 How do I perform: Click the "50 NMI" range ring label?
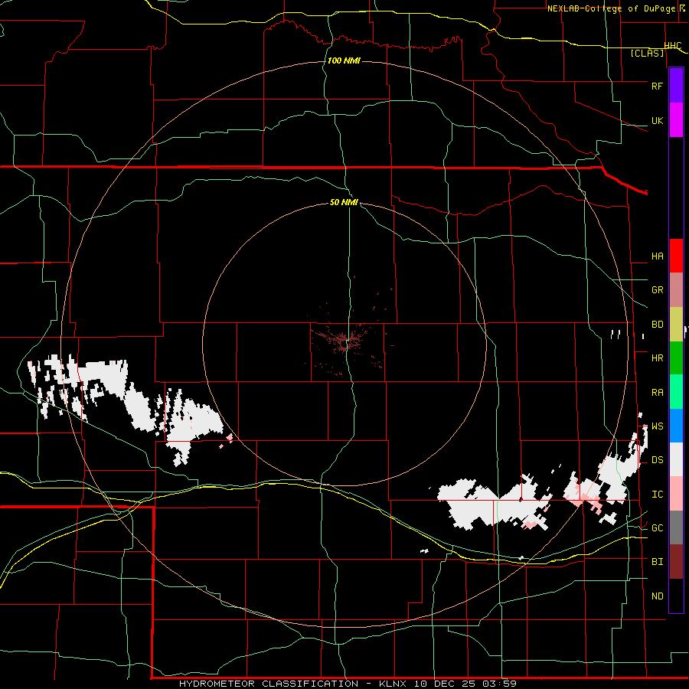pyautogui.click(x=344, y=202)
